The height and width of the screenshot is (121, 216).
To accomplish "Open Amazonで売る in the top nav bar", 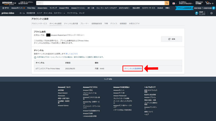I will tap(64, 8).
